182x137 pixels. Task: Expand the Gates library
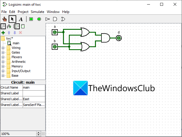(x=3, y=53)
